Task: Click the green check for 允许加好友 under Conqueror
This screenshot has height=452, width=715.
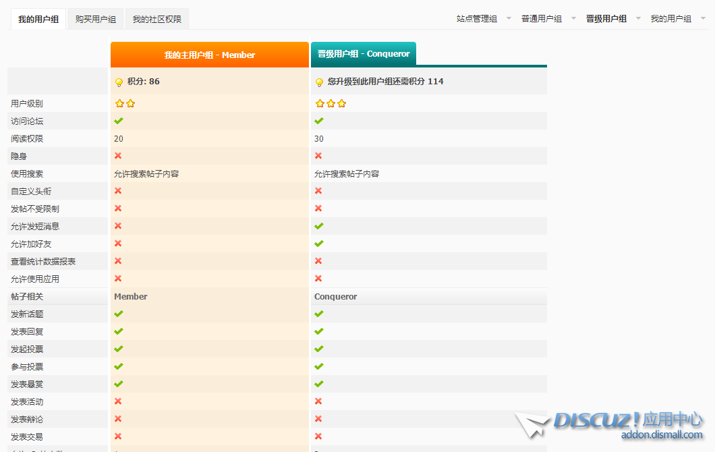Action: point(319,244)
